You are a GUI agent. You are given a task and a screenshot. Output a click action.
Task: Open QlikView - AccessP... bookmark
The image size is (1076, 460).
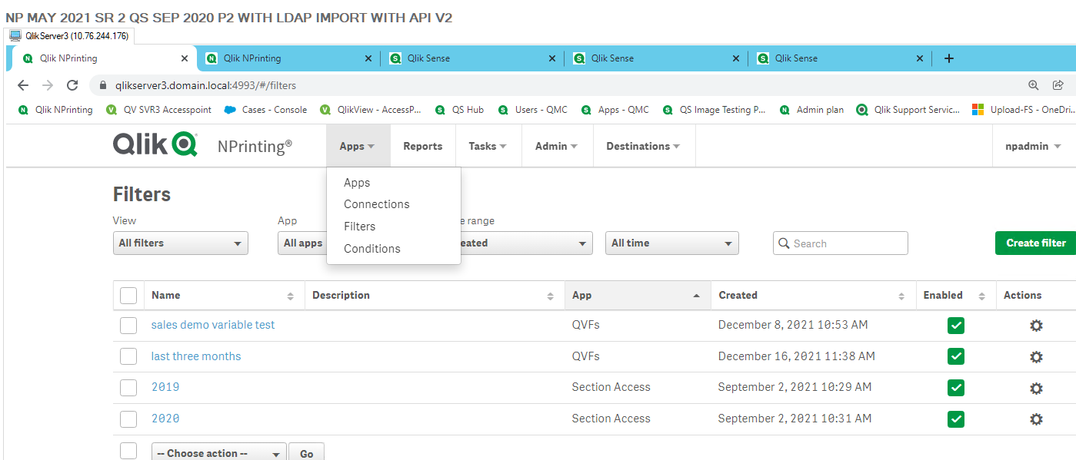[371, 110]
